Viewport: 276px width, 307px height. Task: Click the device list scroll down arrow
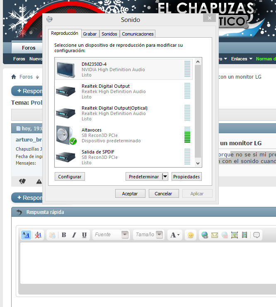pos(198,163)
